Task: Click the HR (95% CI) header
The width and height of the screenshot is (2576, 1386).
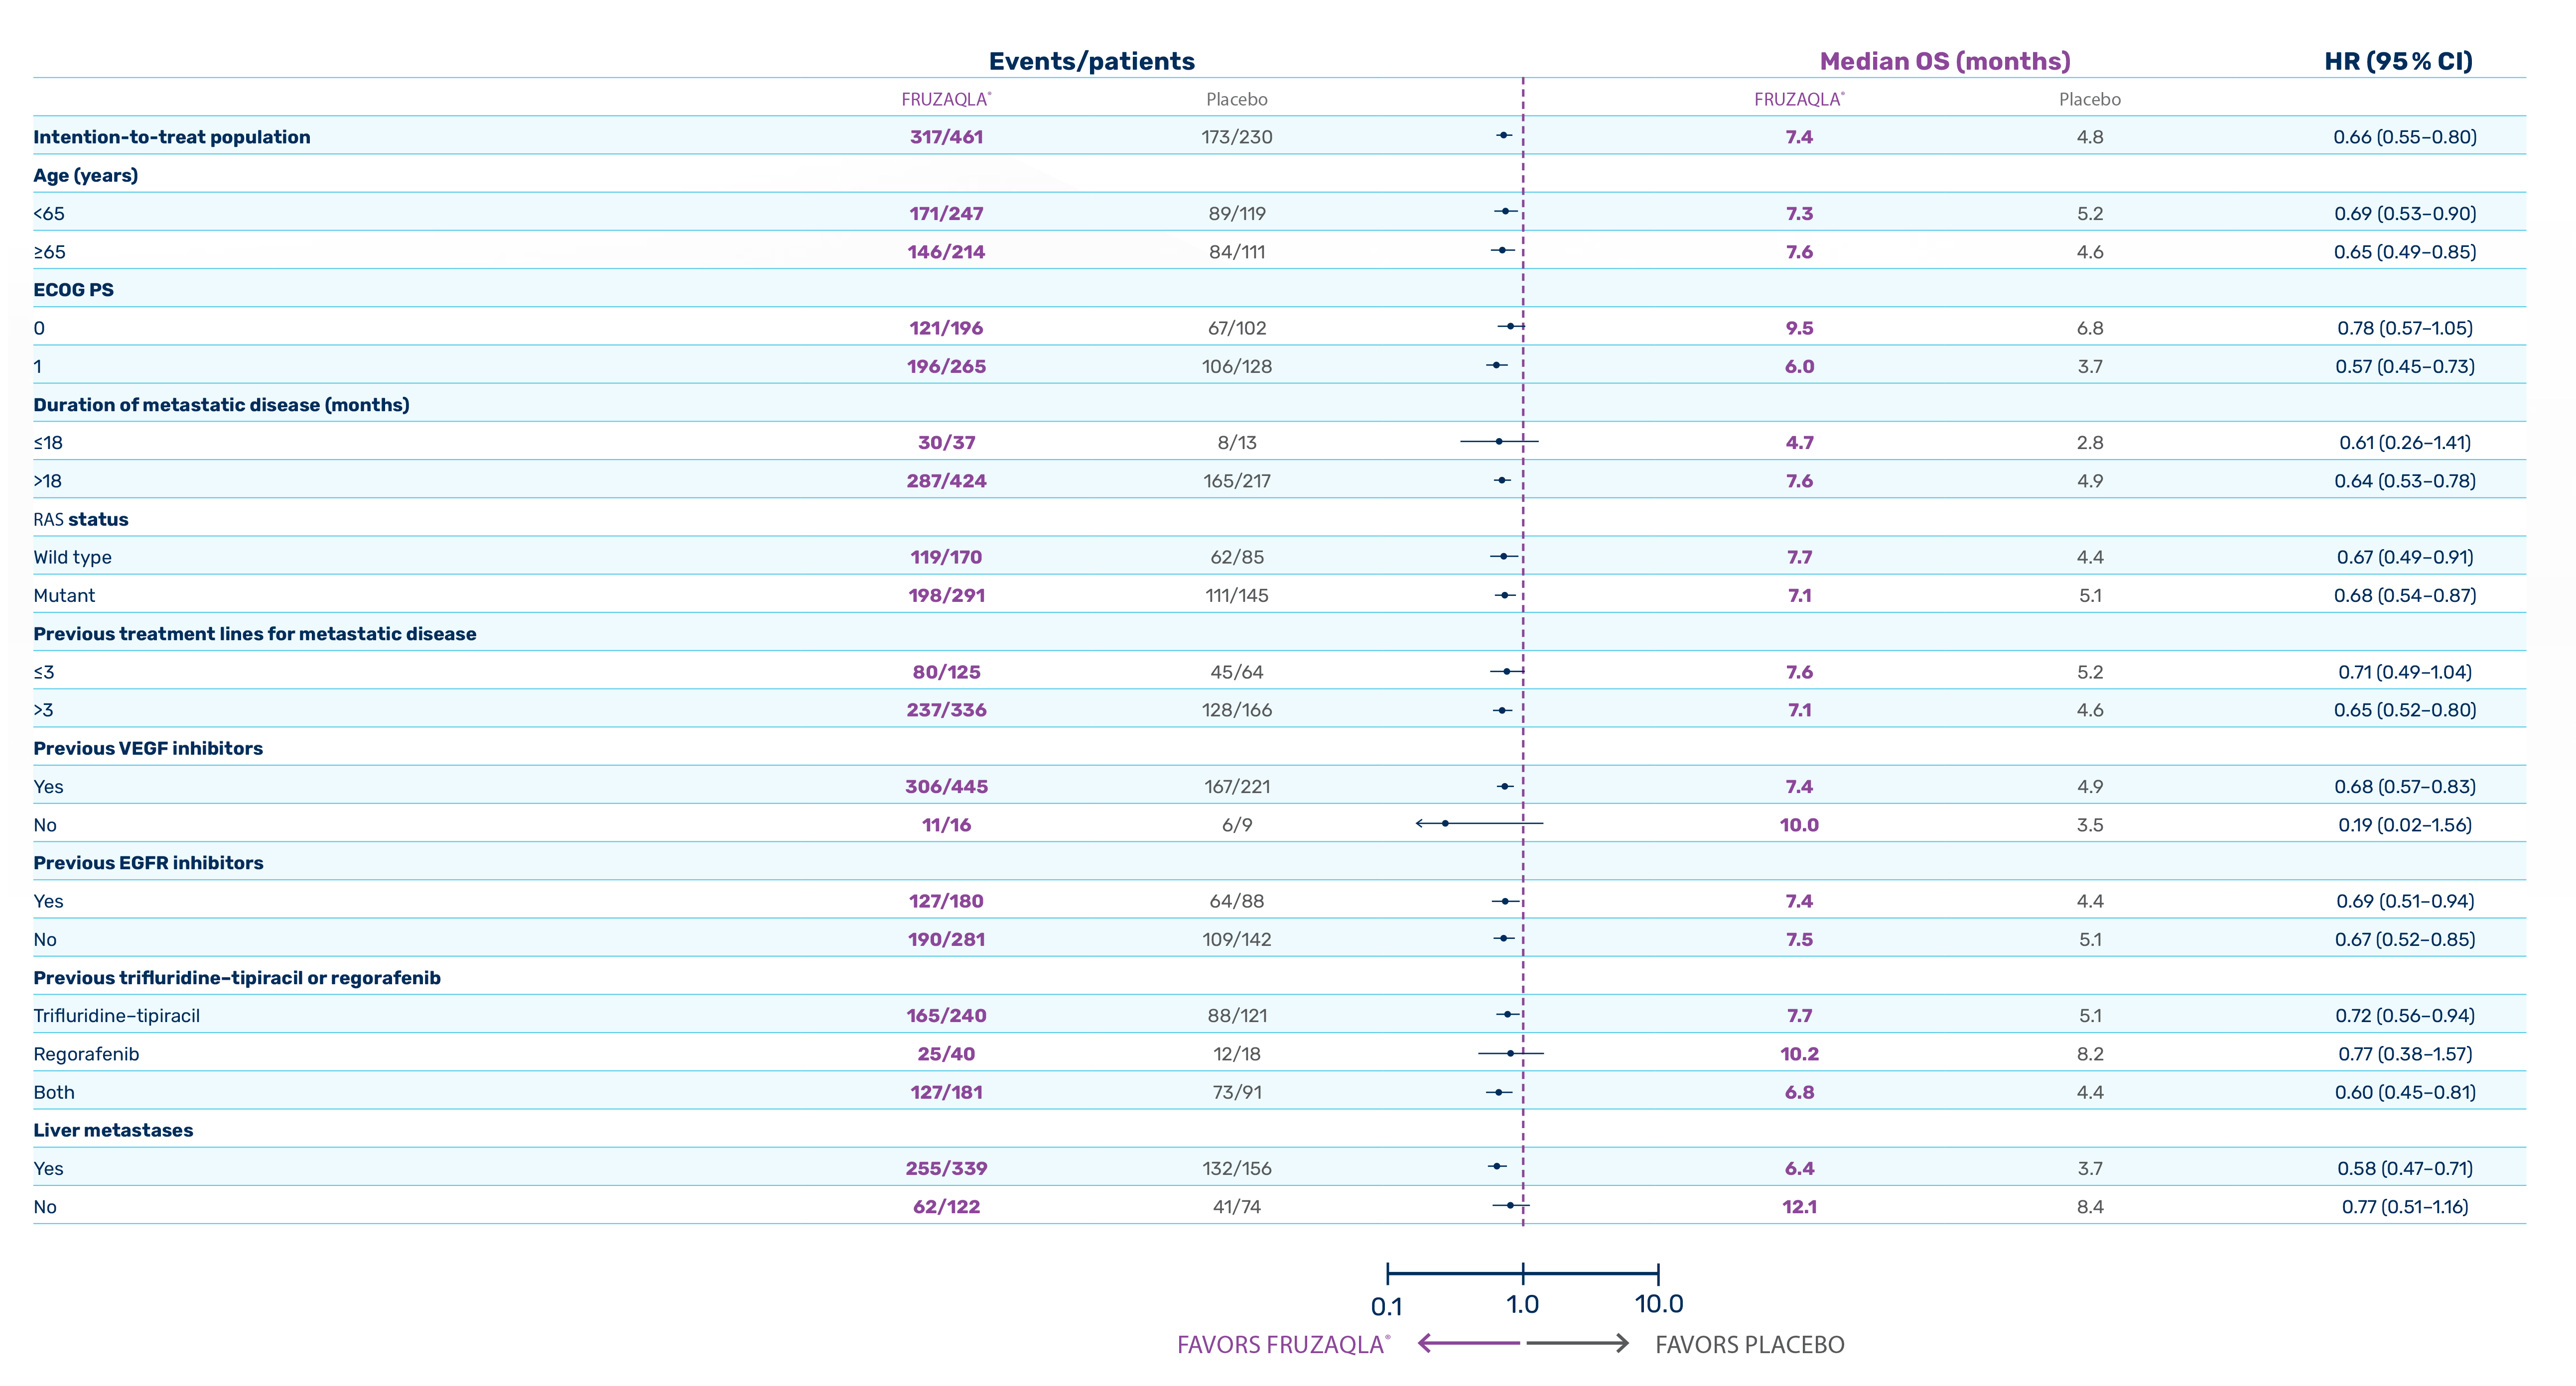Action: click(x=2398, y=61)
